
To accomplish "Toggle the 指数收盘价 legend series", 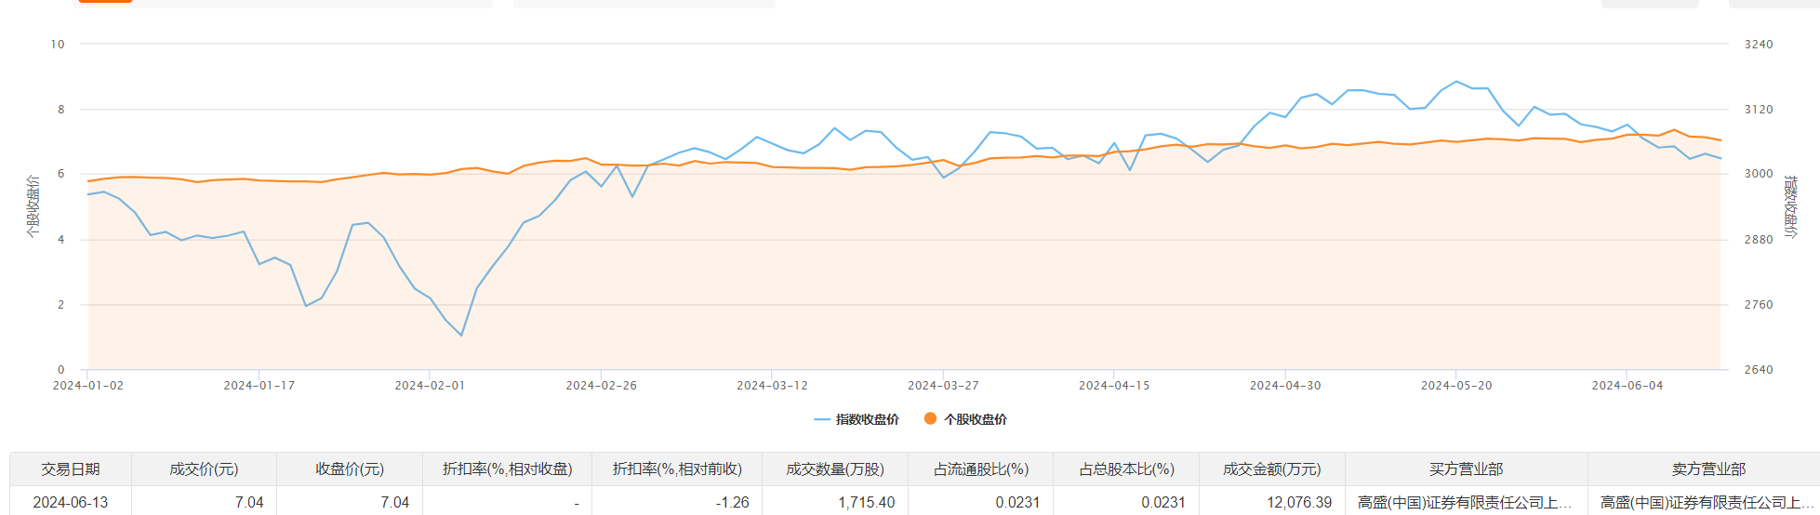I will (x=857, y=419).
